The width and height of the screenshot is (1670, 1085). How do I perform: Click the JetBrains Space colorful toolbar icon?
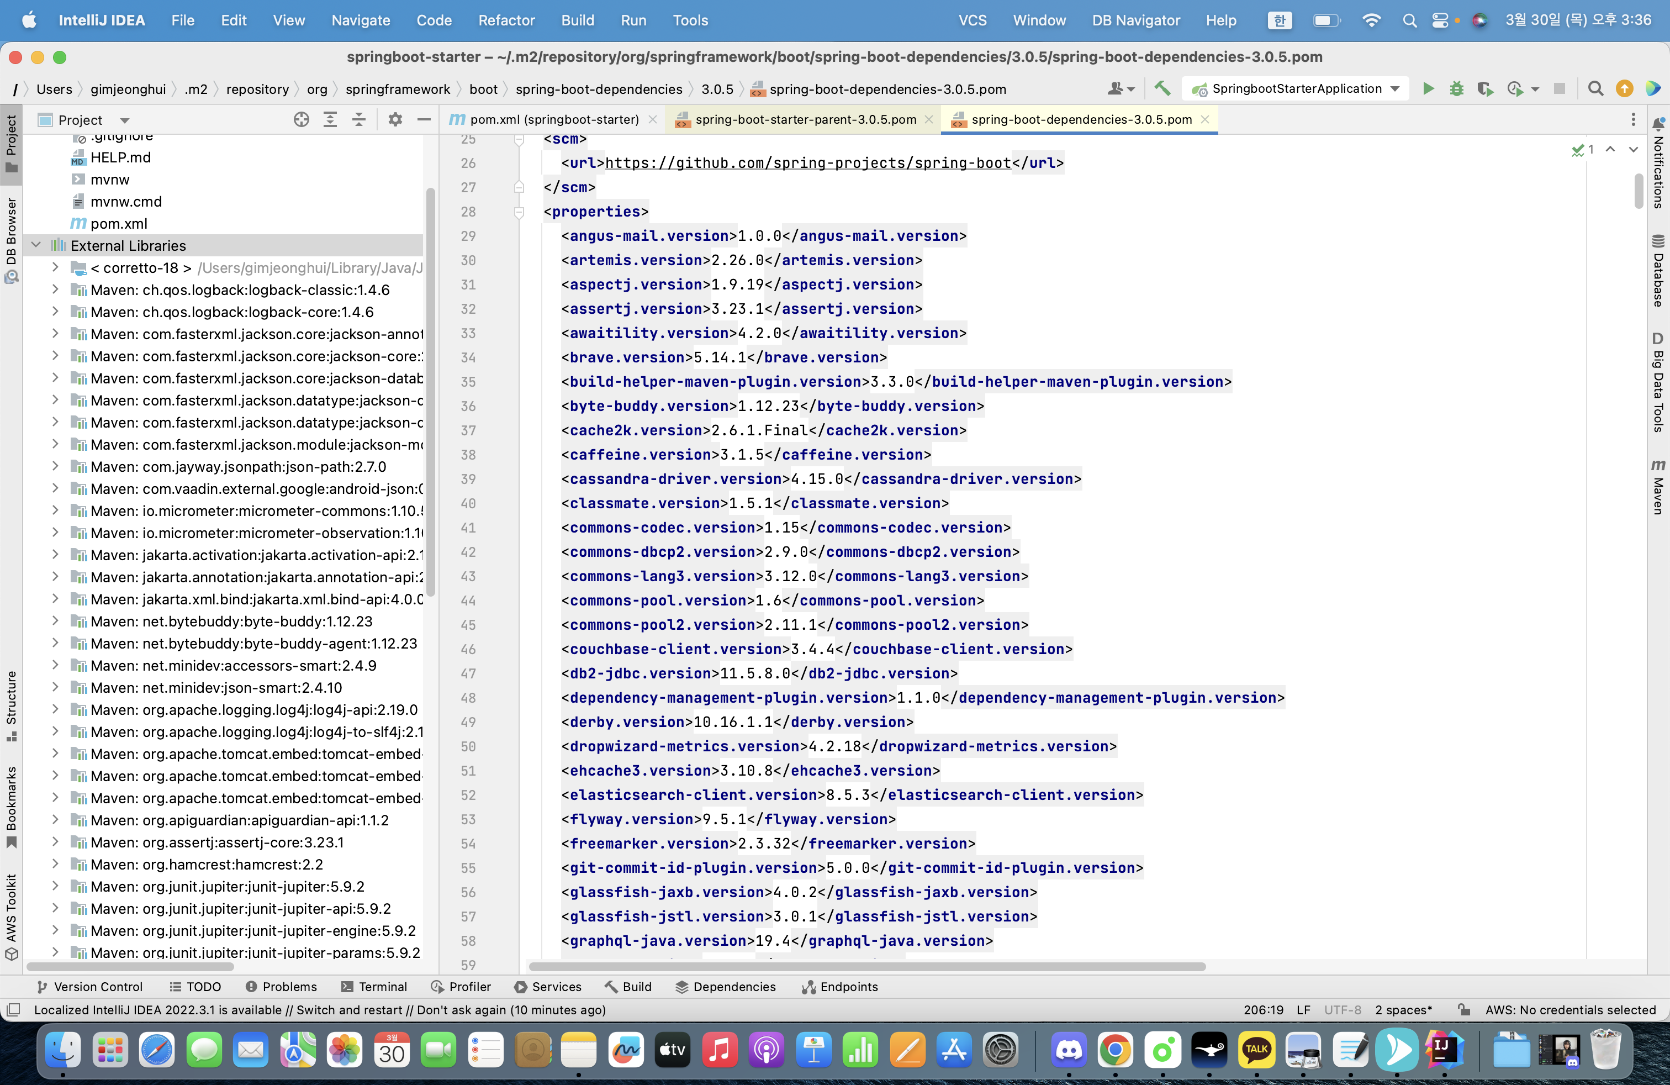click(1652, 89)
